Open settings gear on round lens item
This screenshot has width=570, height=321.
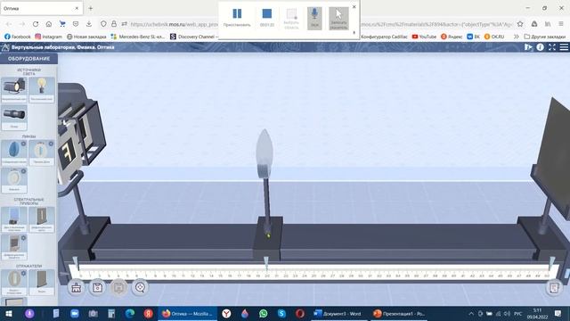24,171
